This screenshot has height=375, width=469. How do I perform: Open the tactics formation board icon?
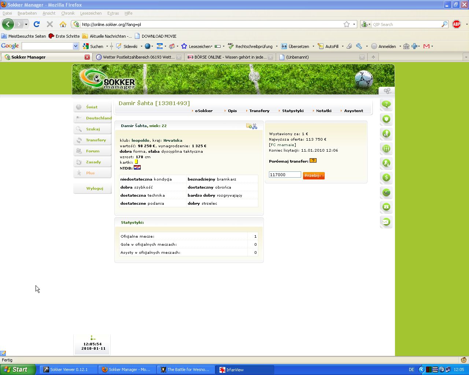(x=386, y=148)
